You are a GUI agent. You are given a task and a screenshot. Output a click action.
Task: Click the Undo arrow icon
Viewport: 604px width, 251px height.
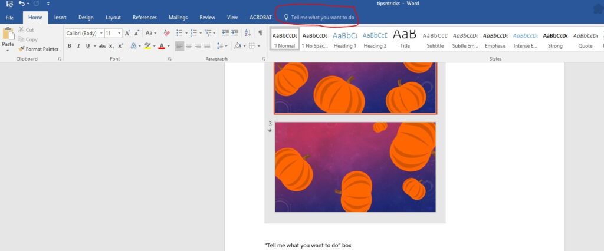(x=22, y=4)
